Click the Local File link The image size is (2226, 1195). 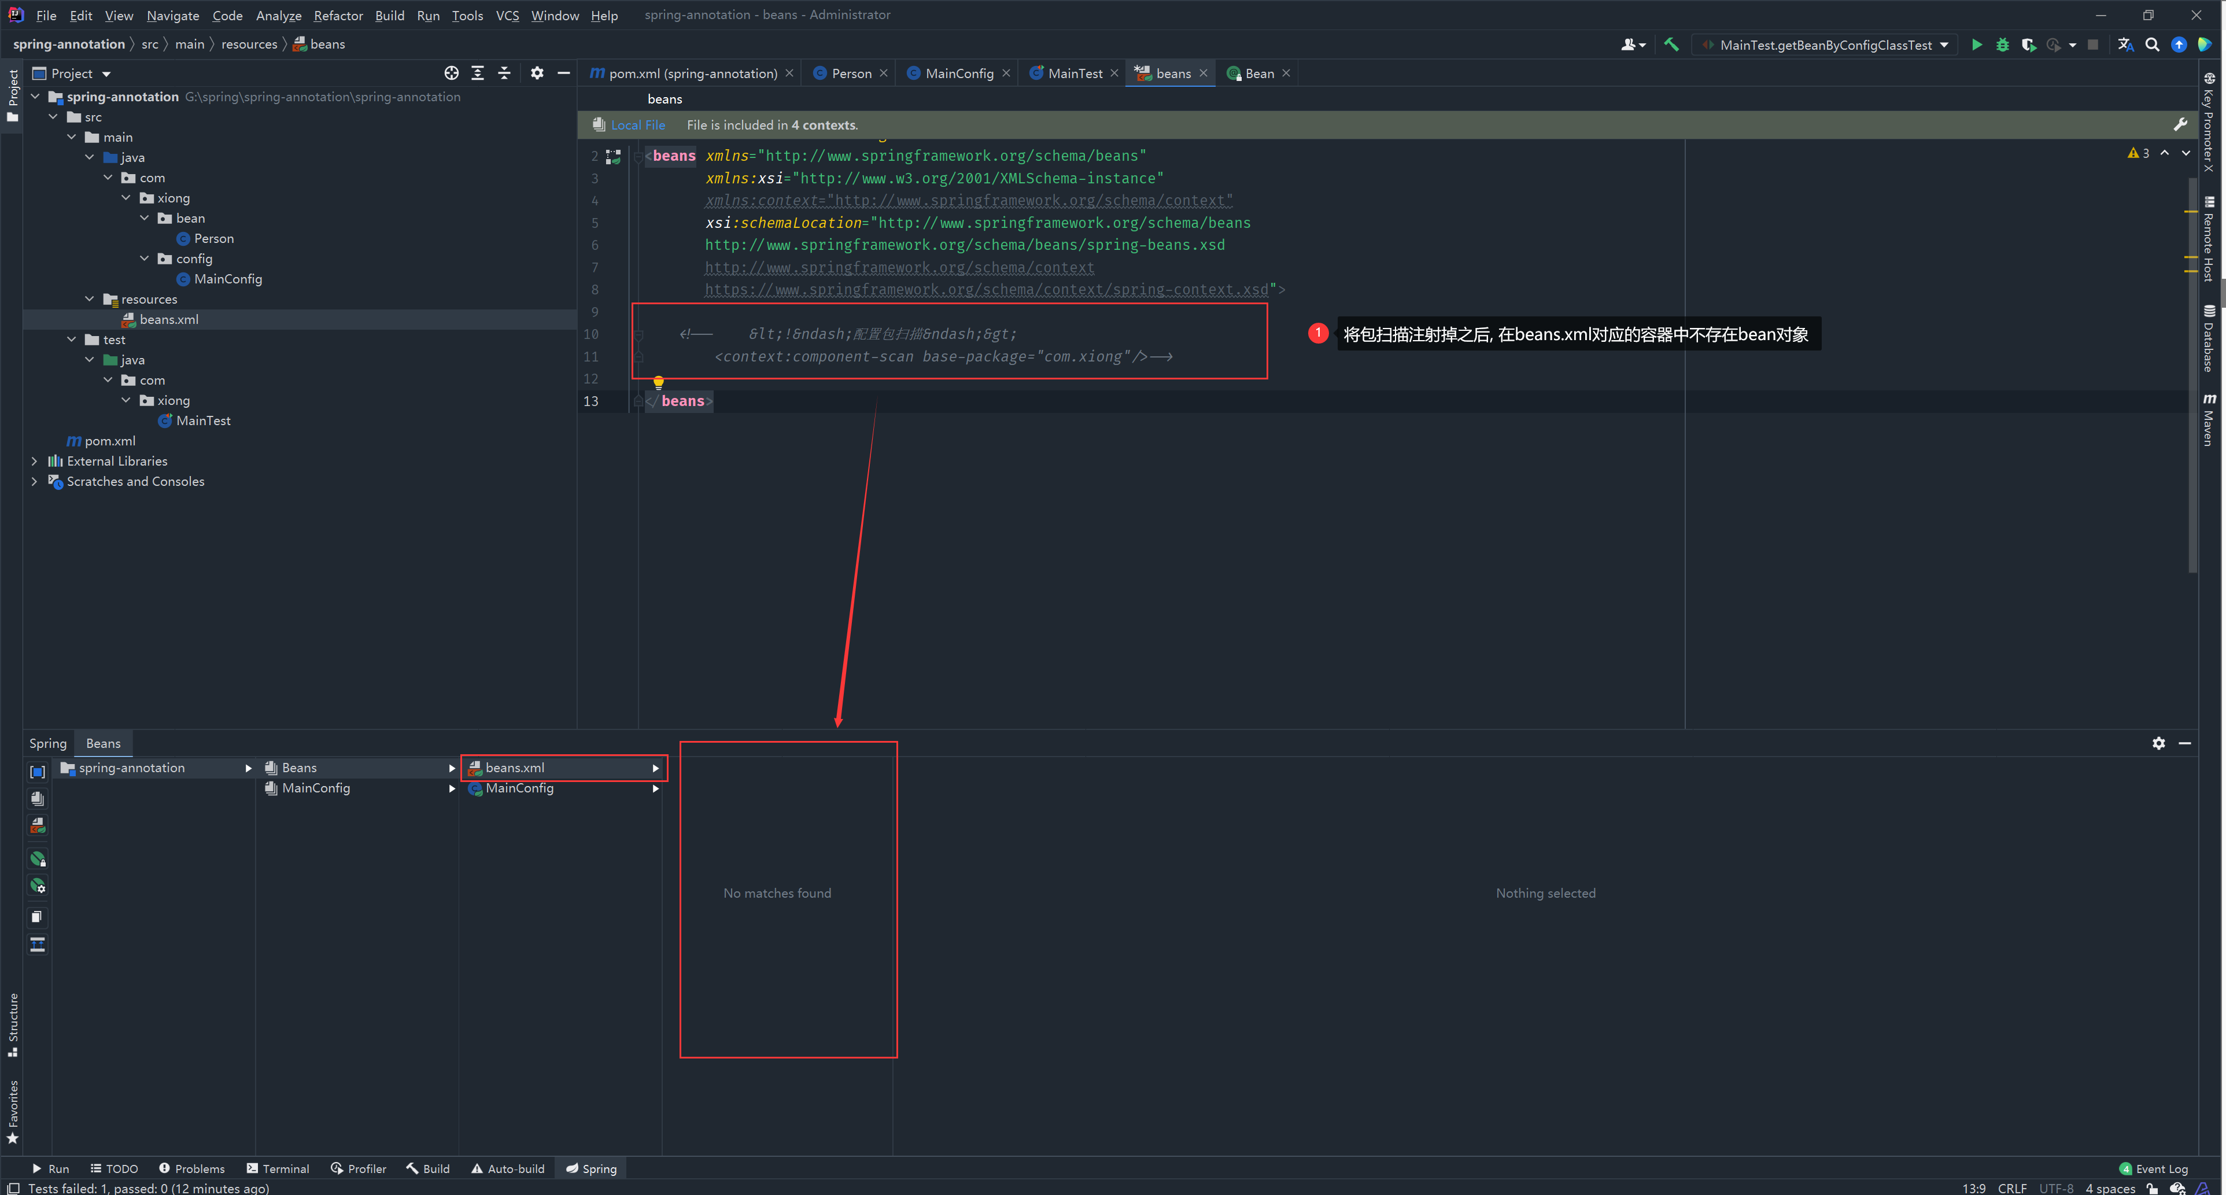tap(638, 126)
